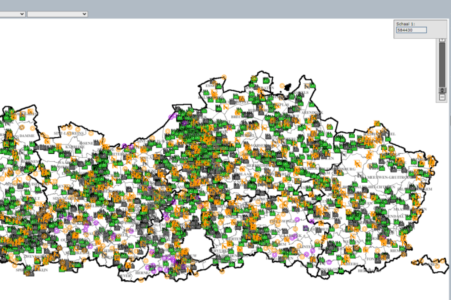Click the green factory icon near Kaprijke

[x=78, y=150]
